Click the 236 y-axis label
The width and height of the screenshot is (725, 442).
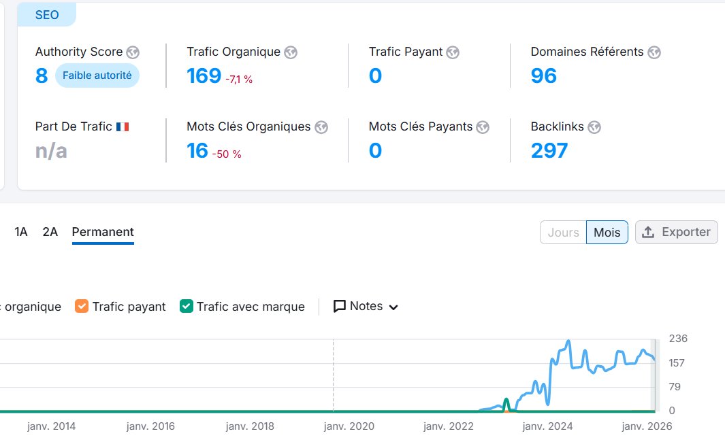click(678, 339)
